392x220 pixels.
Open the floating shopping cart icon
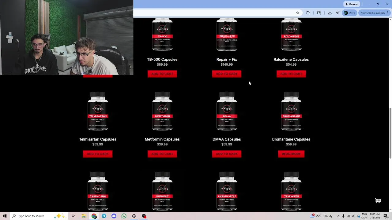pos(378,201)
